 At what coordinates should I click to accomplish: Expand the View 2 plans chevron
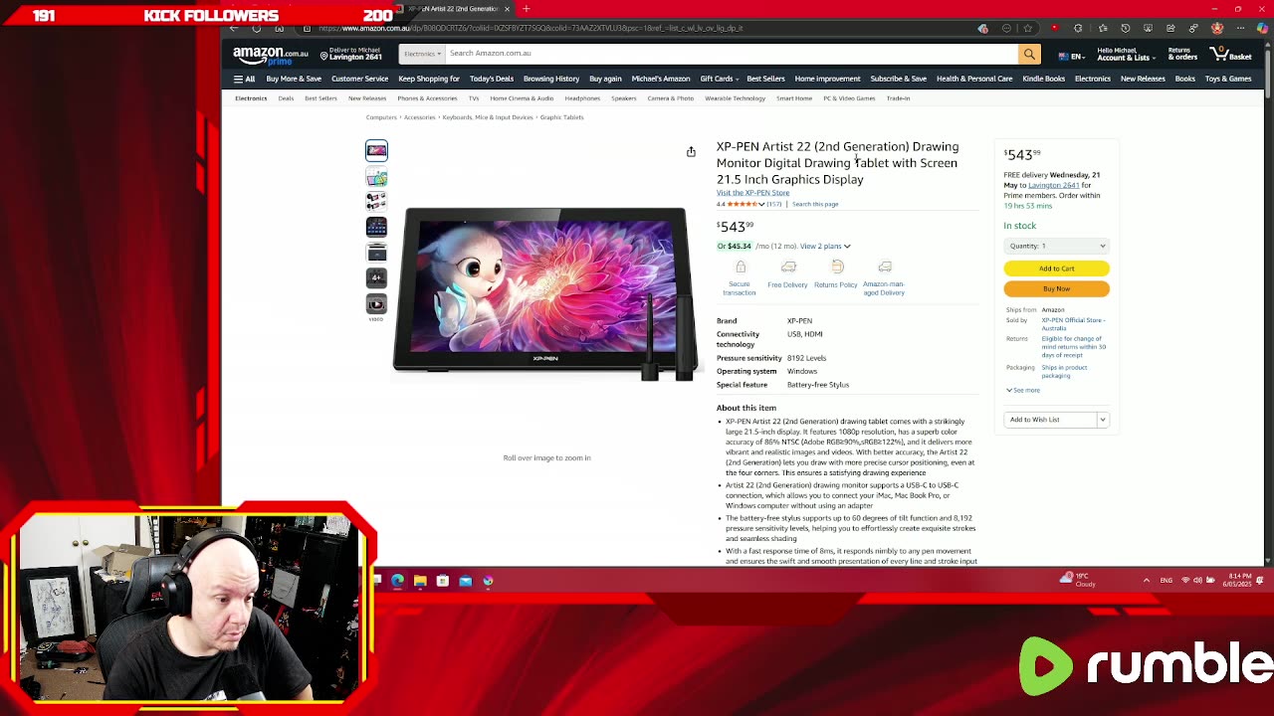(x=847, y=247)
